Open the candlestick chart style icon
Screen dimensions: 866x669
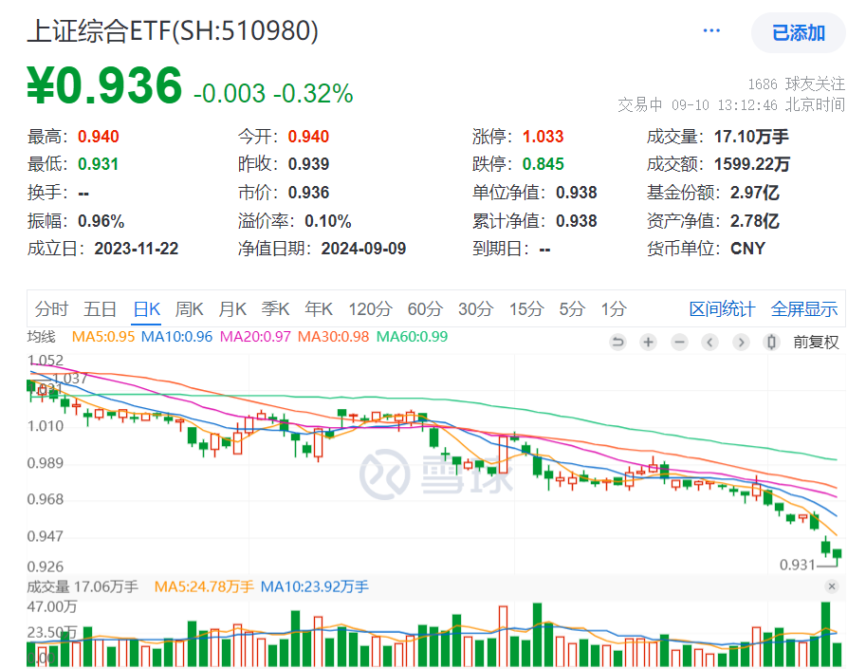click(x=771, y=342)
